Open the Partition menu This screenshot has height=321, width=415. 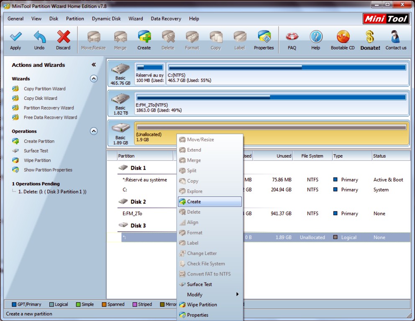pyautogui.click(x=75, y=18)
